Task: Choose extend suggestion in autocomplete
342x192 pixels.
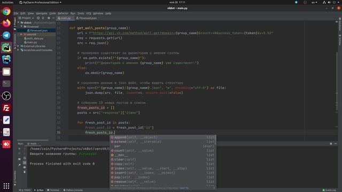Action: point(162,142)
